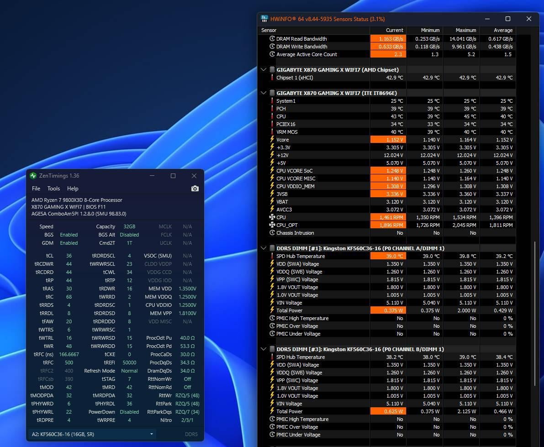Open the Tools menu in ZenTimings

53,189
